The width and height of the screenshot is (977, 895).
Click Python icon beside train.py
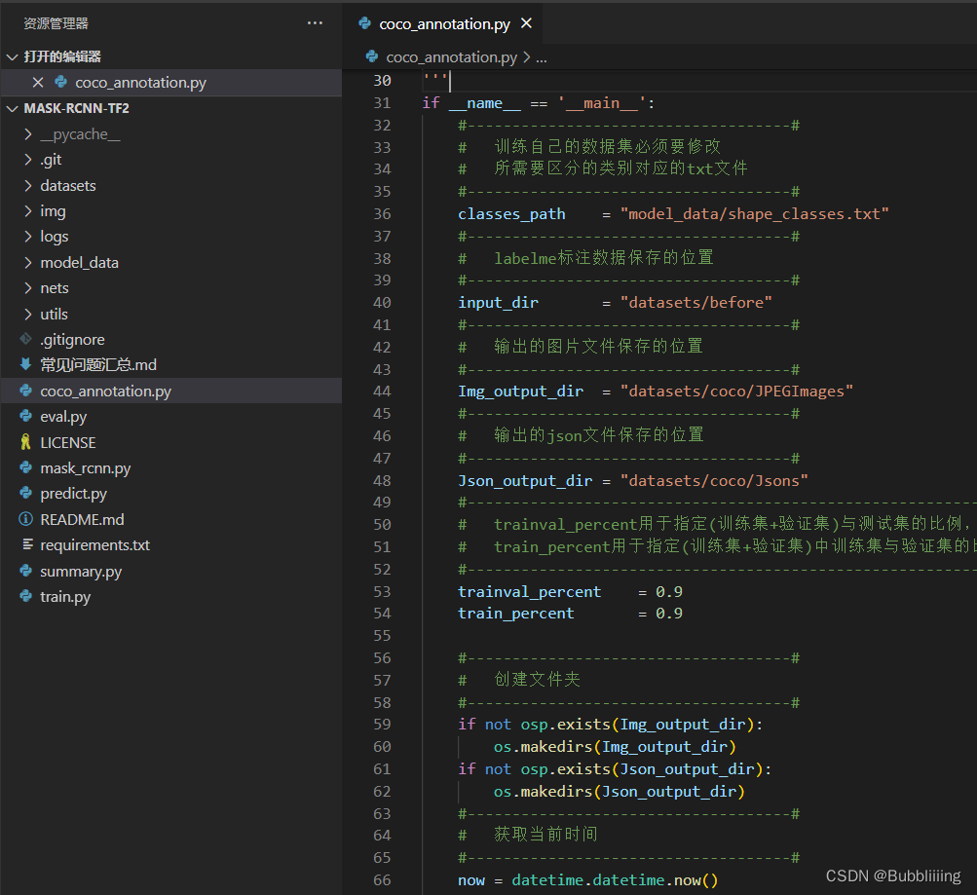26,596
